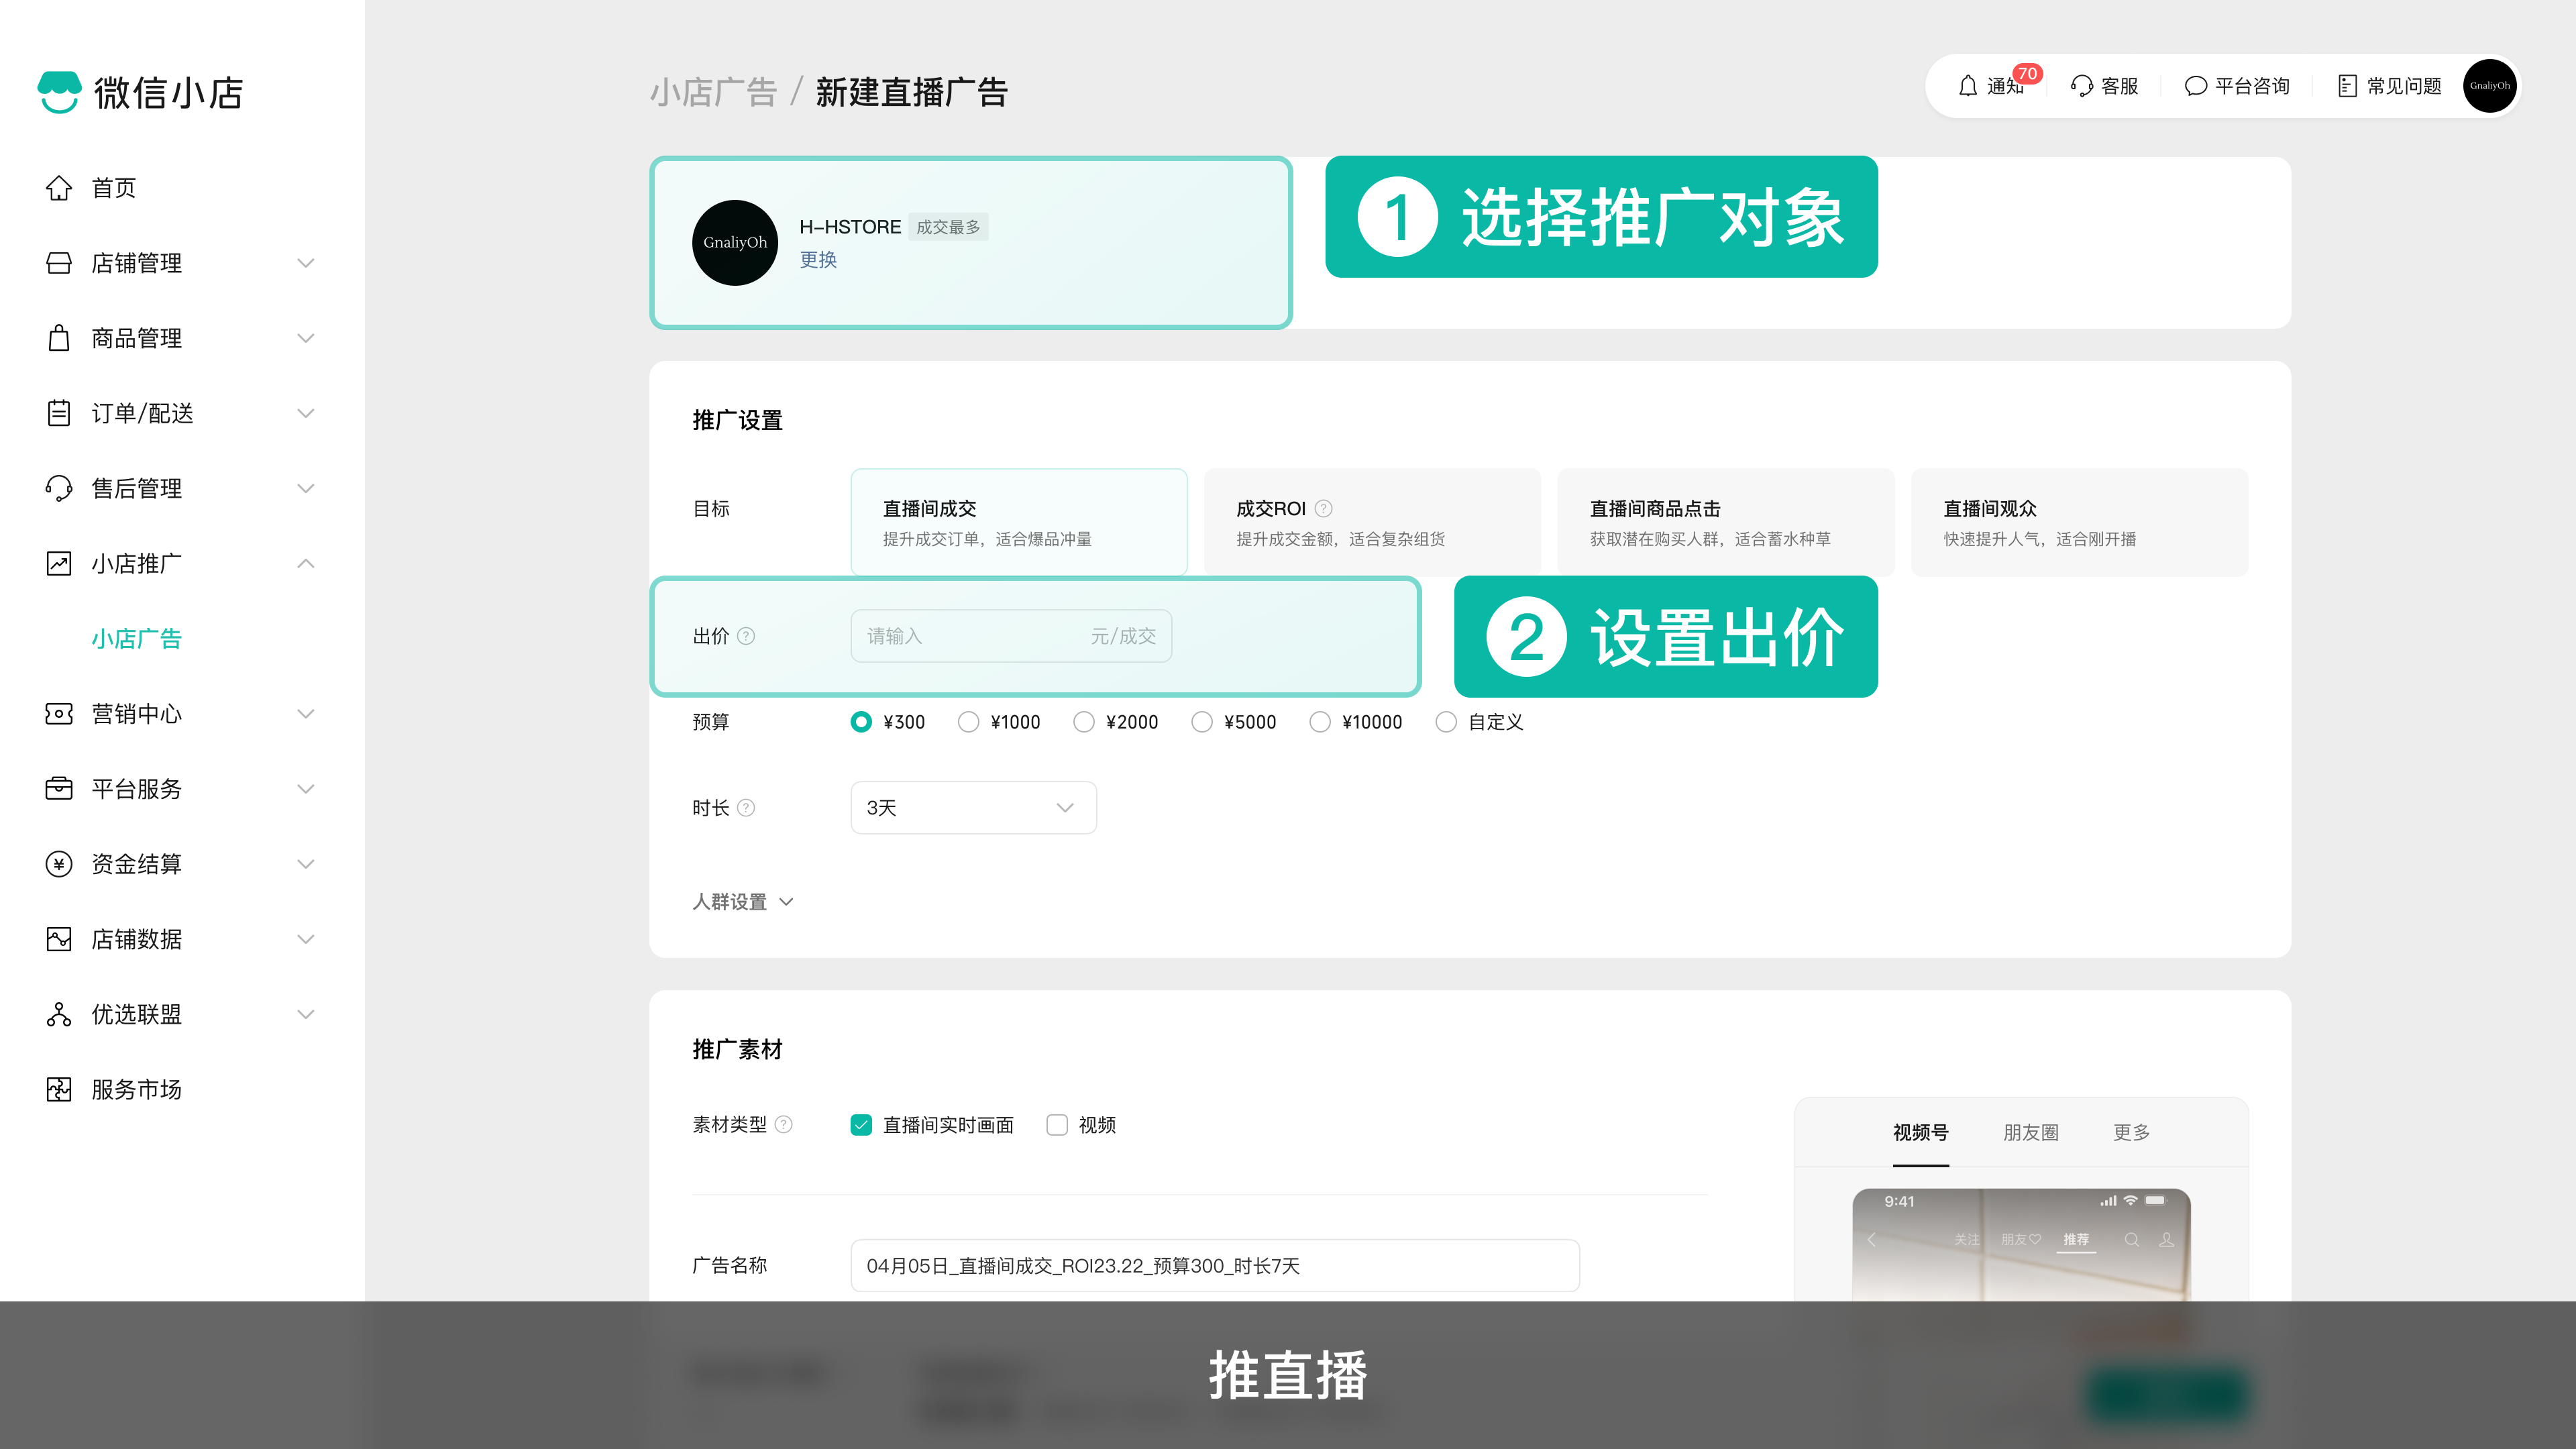Enable the 视频 material checkbox

coord(1057,1125)
